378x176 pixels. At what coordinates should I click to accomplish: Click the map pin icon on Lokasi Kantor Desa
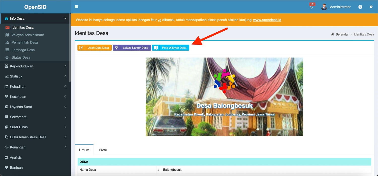(x=116, y=48)
